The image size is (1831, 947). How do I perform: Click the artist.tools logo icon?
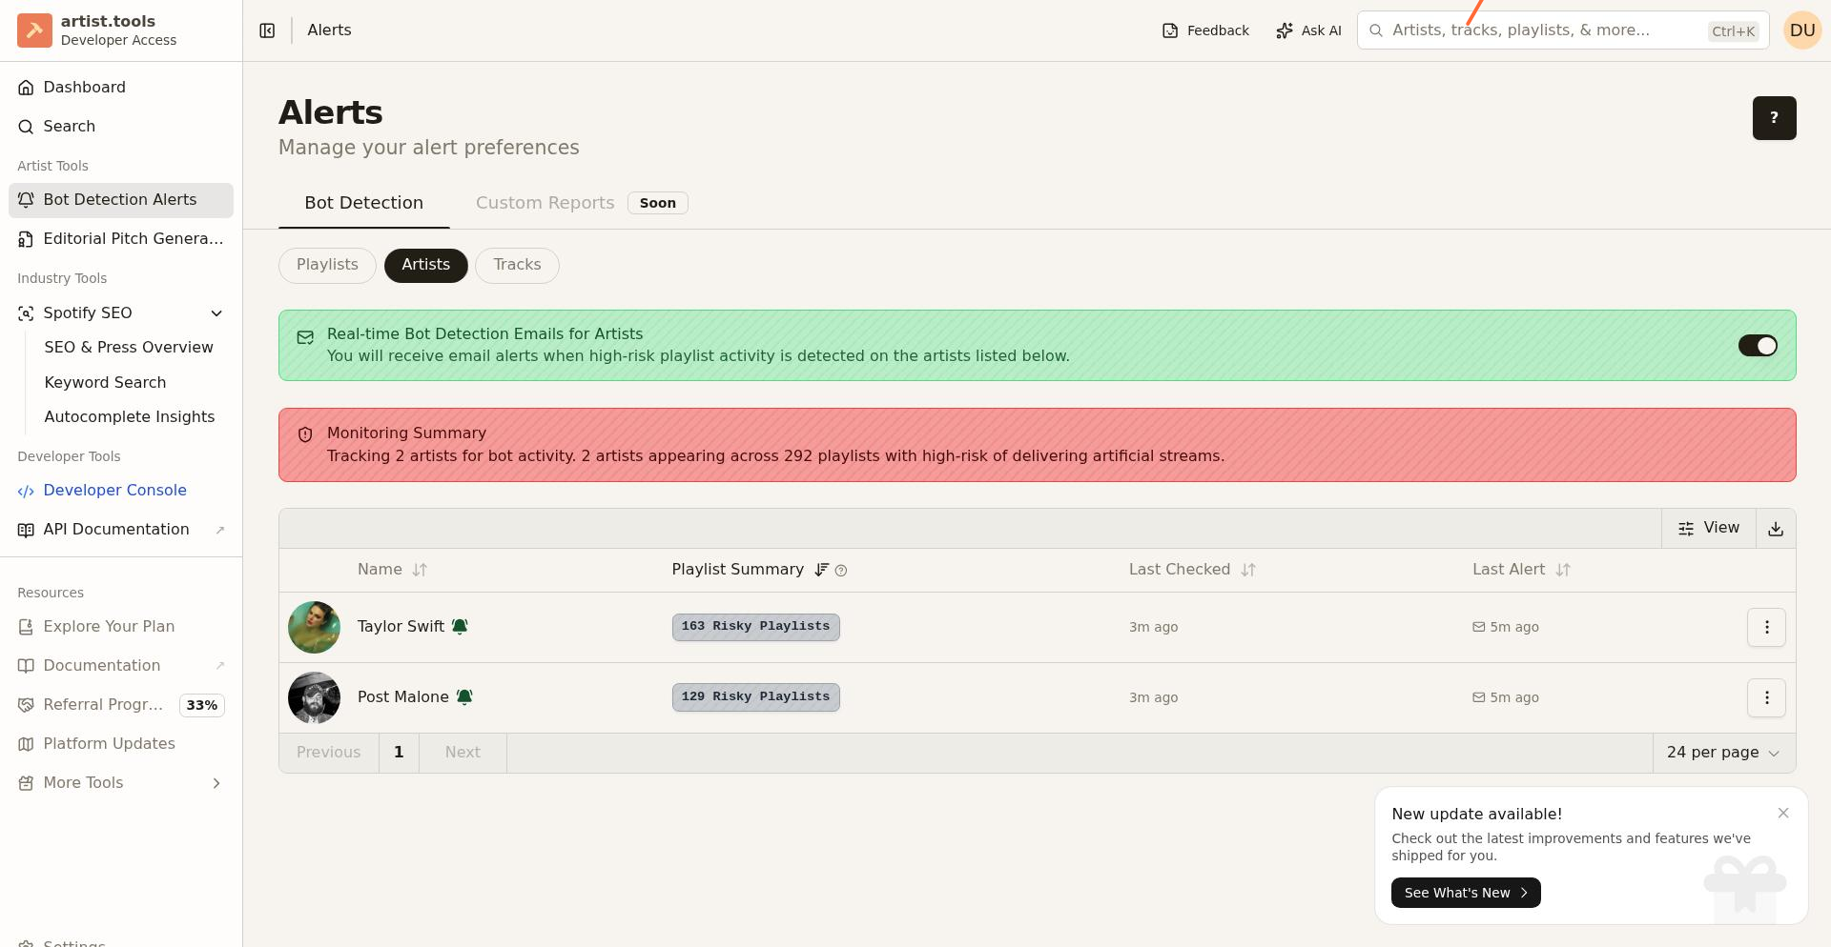pyautogui.click(x=34, y=30)
